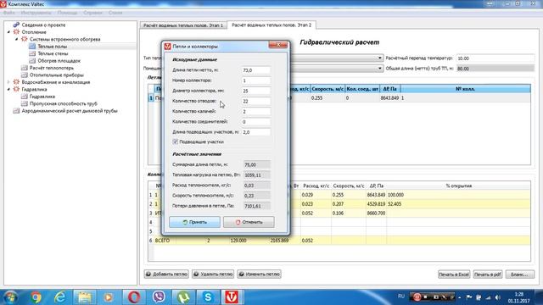The image size is (543, 305).
Task: Edit the Расчётный перепад температур field
Action: 495,58
